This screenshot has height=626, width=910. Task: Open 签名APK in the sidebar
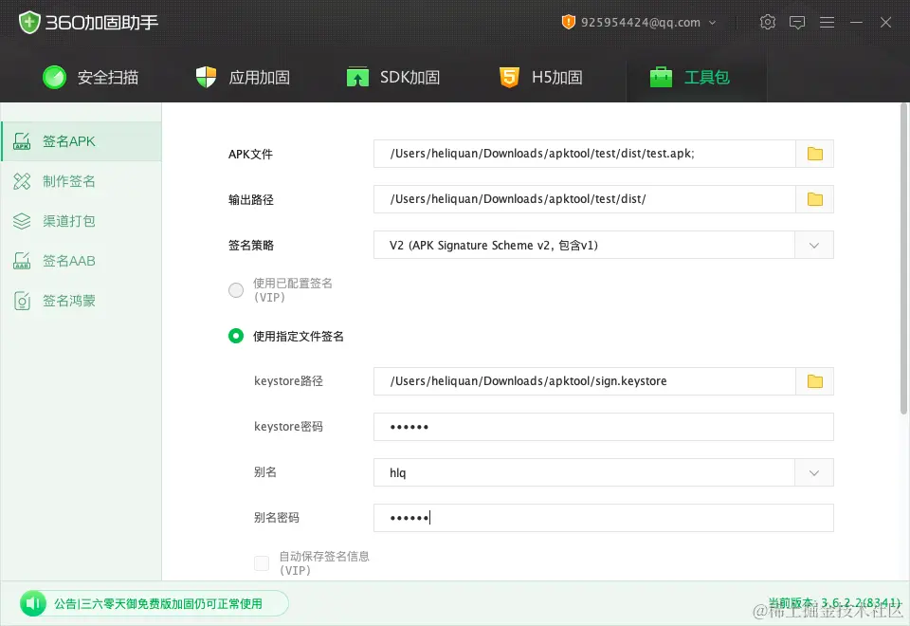coord(82,141)
